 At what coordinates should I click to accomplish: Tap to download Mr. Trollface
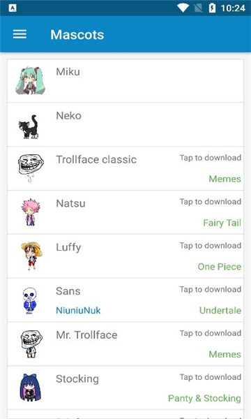click(x=210, y=333)
